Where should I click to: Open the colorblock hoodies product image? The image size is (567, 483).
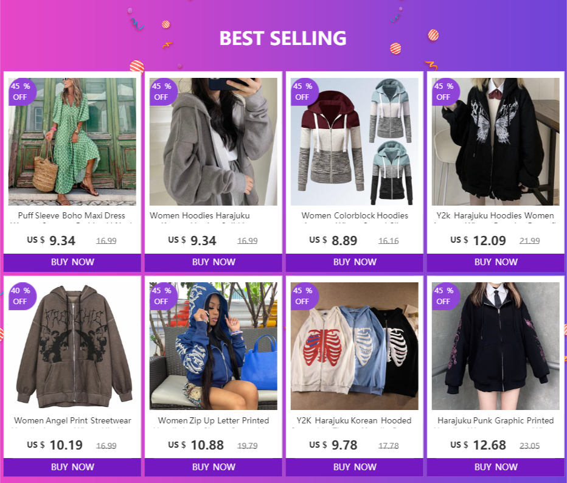[354, 142]
